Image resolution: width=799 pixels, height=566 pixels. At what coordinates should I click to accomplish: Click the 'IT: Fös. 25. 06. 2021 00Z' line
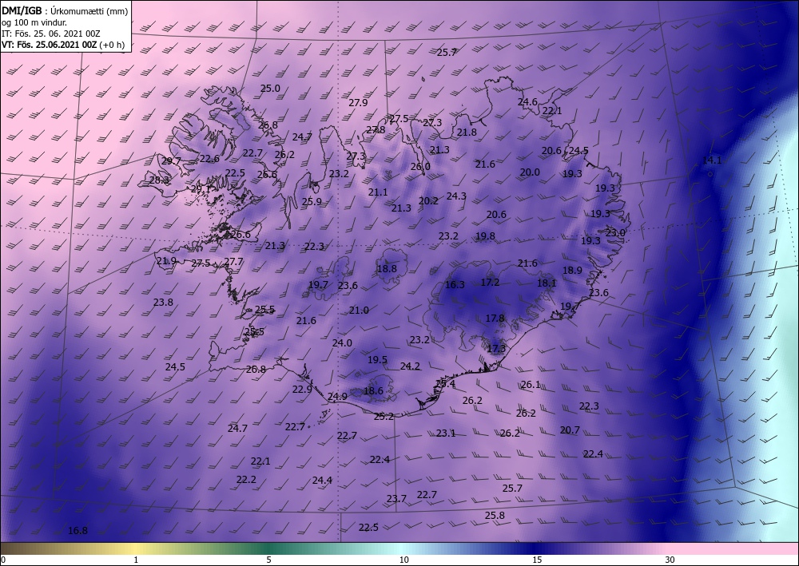[x=51, y=34]
